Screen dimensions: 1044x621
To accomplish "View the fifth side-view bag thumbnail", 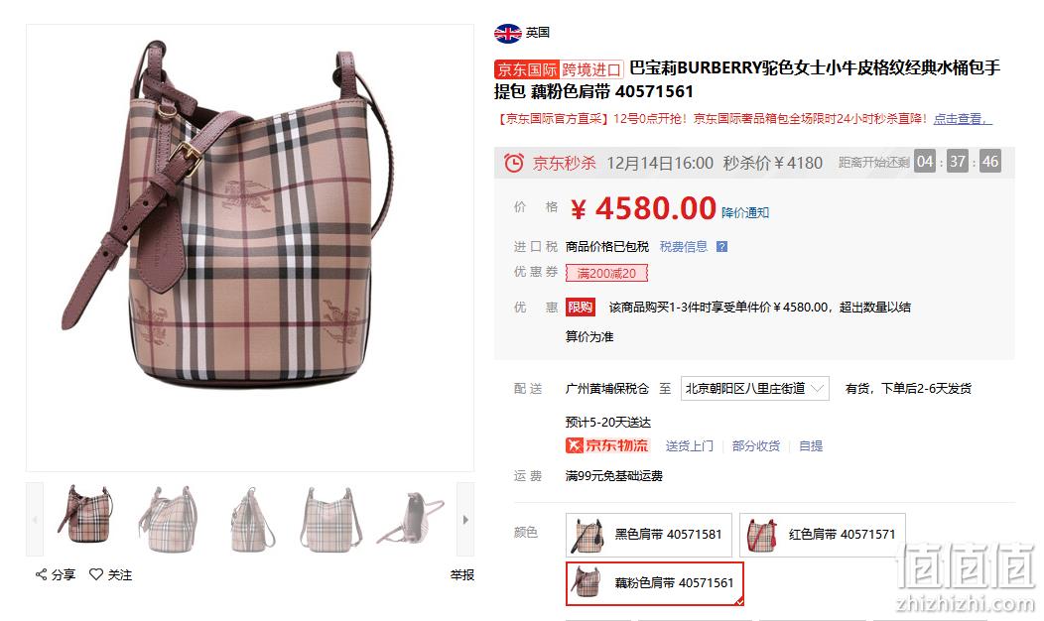I will tap(412, 519).
